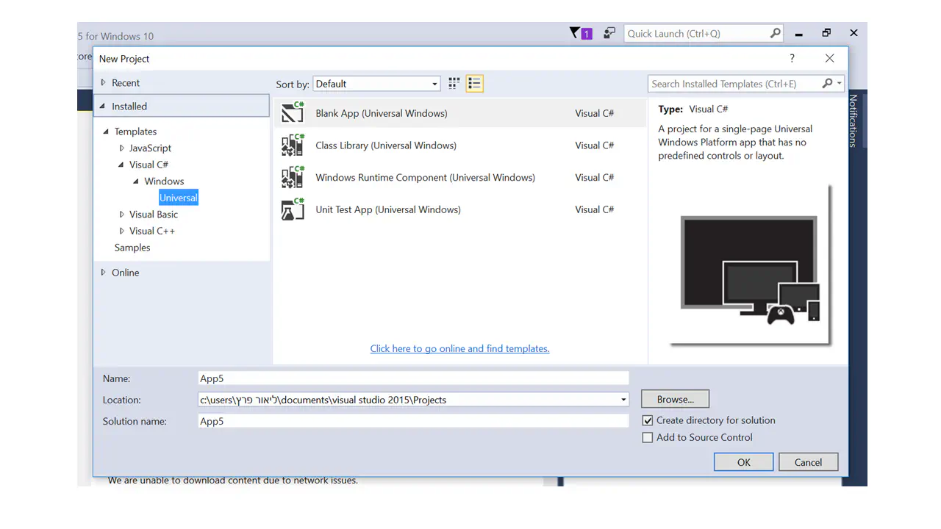Switch to medium icons list view
The width and height of the screenshot is (941, 529).
pos(474,84)
